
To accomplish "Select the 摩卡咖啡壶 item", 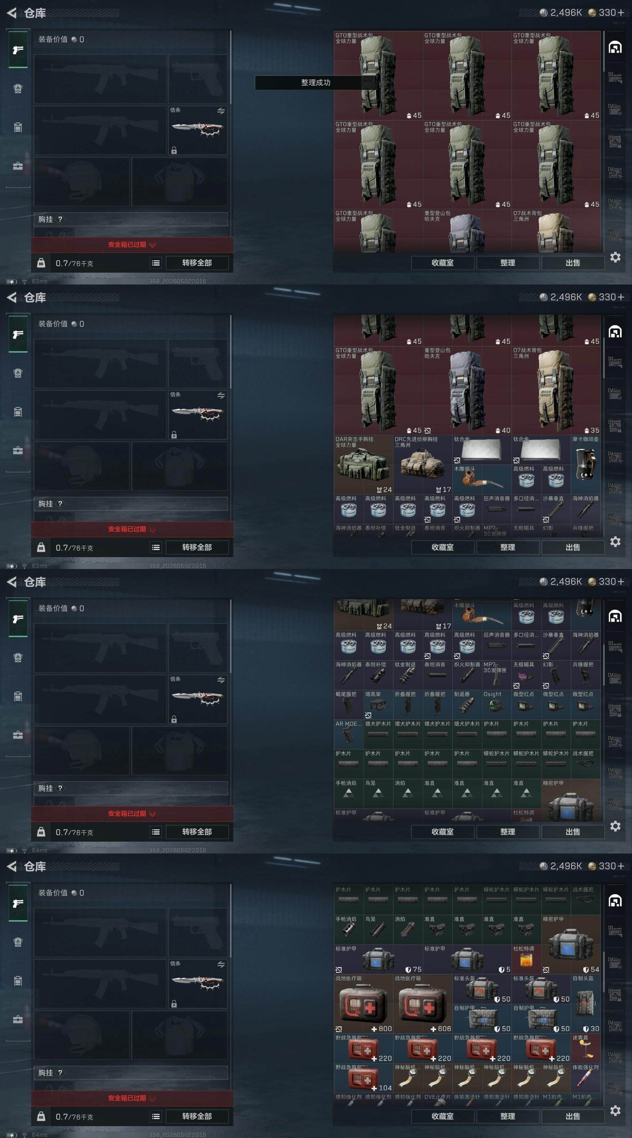I will coord(586,464).
